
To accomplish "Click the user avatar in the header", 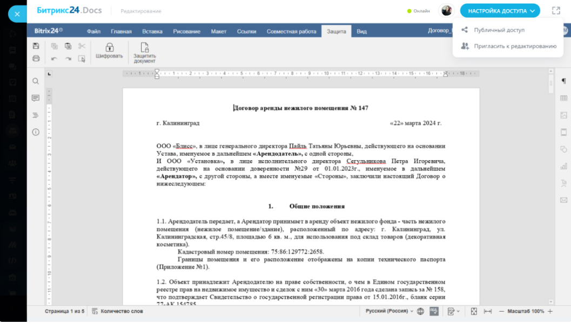I will [x=446, y=11].
